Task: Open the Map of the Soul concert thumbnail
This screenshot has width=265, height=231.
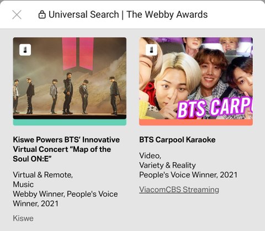Action: (x=70, y=78)
